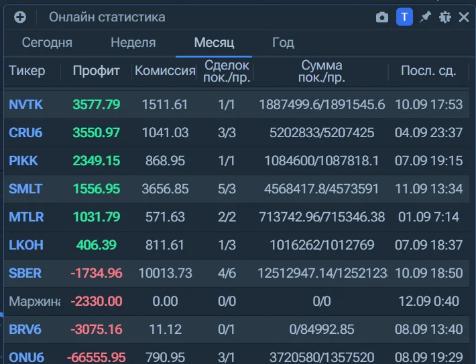Click commission value 868.95
This screenshot has height=364, width=476.
(x=165, y=161)
